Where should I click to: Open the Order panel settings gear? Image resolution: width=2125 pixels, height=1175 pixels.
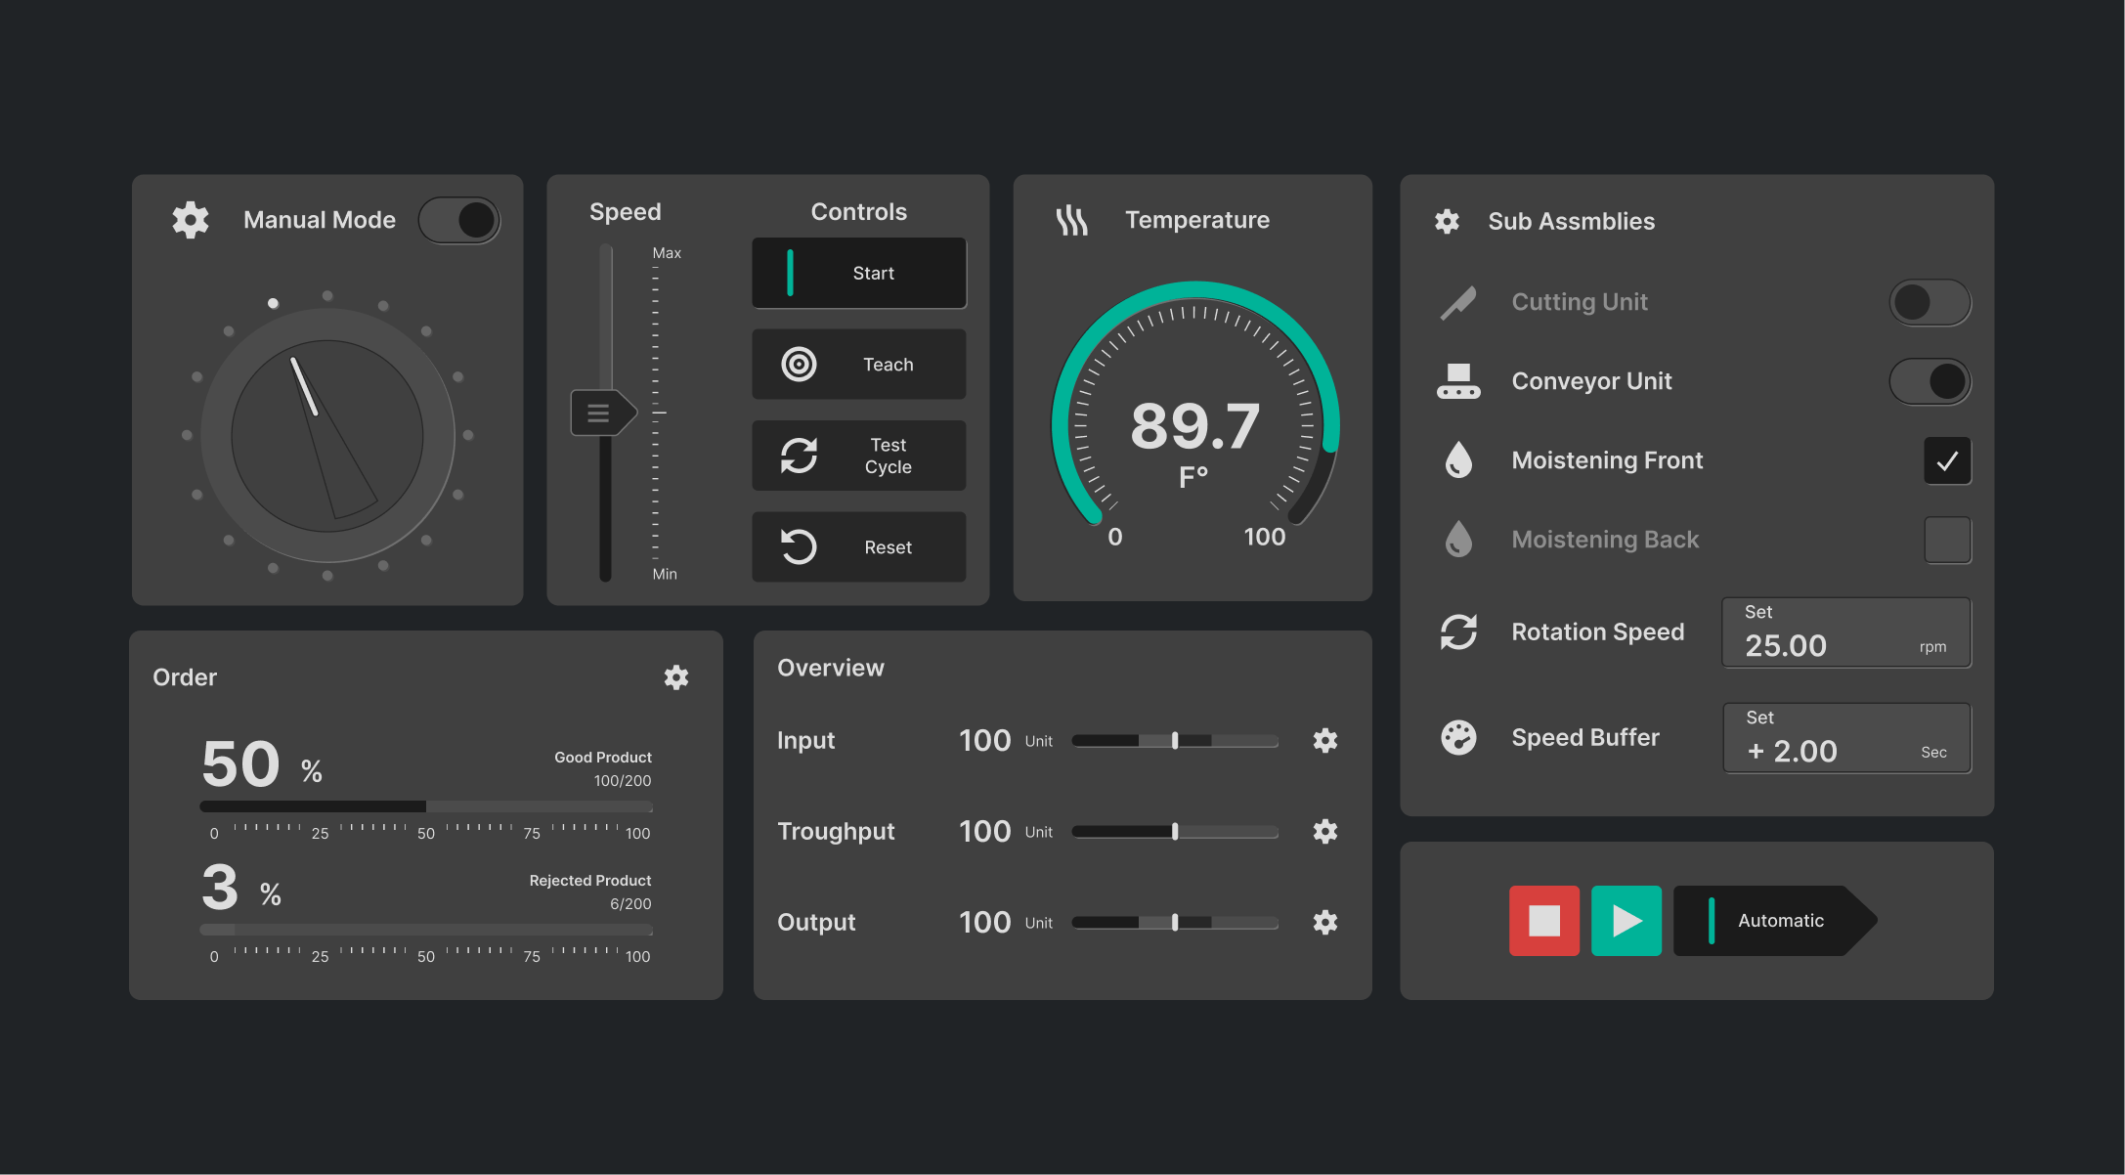[x=676, y=677]
